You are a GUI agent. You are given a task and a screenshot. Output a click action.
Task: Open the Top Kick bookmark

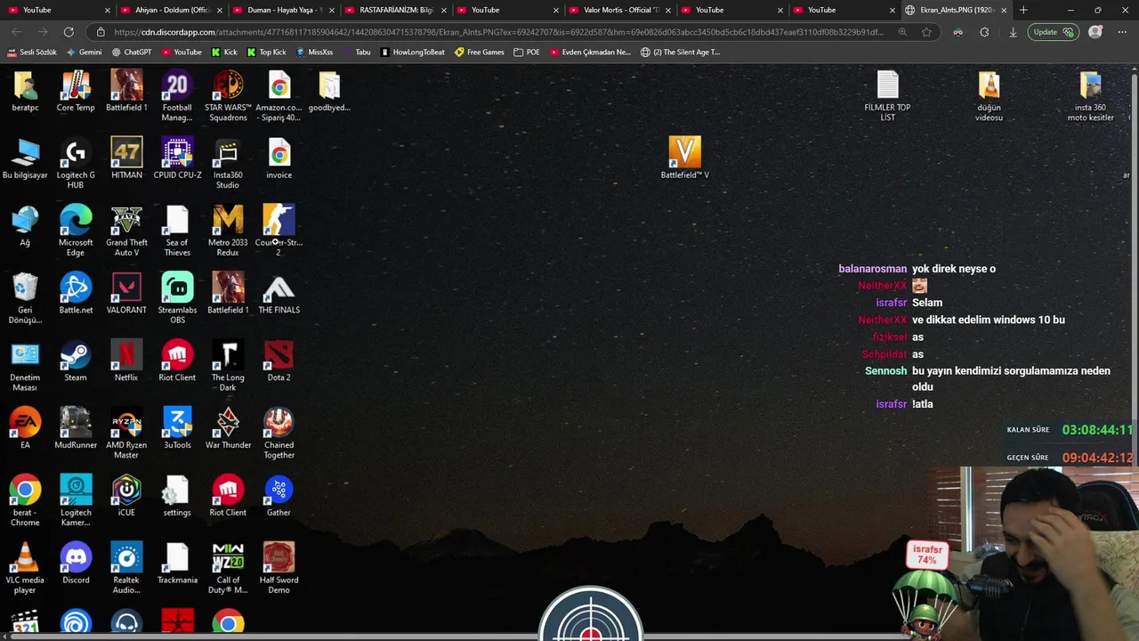point(266,53)
